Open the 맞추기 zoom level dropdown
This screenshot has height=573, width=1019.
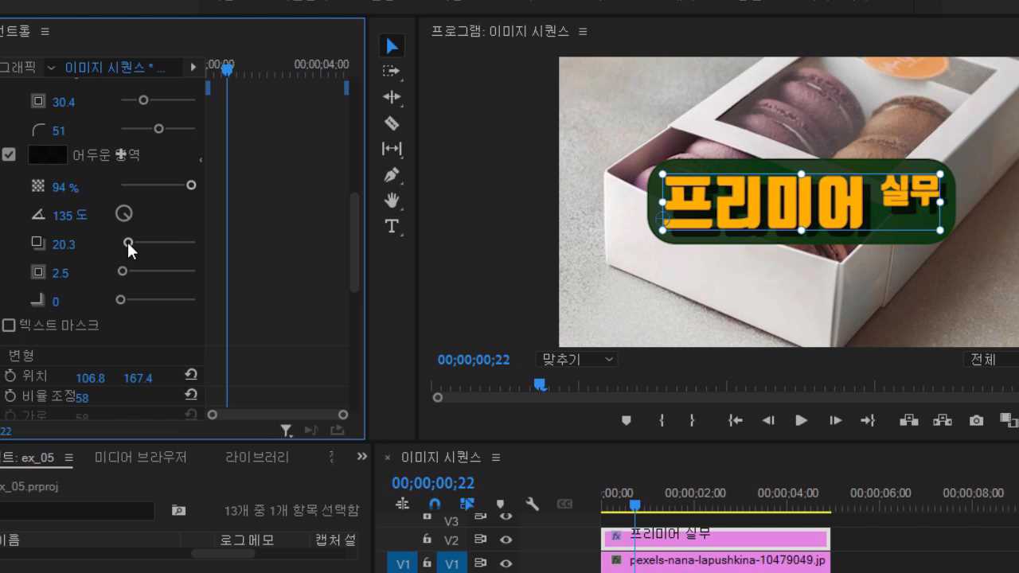576,360
